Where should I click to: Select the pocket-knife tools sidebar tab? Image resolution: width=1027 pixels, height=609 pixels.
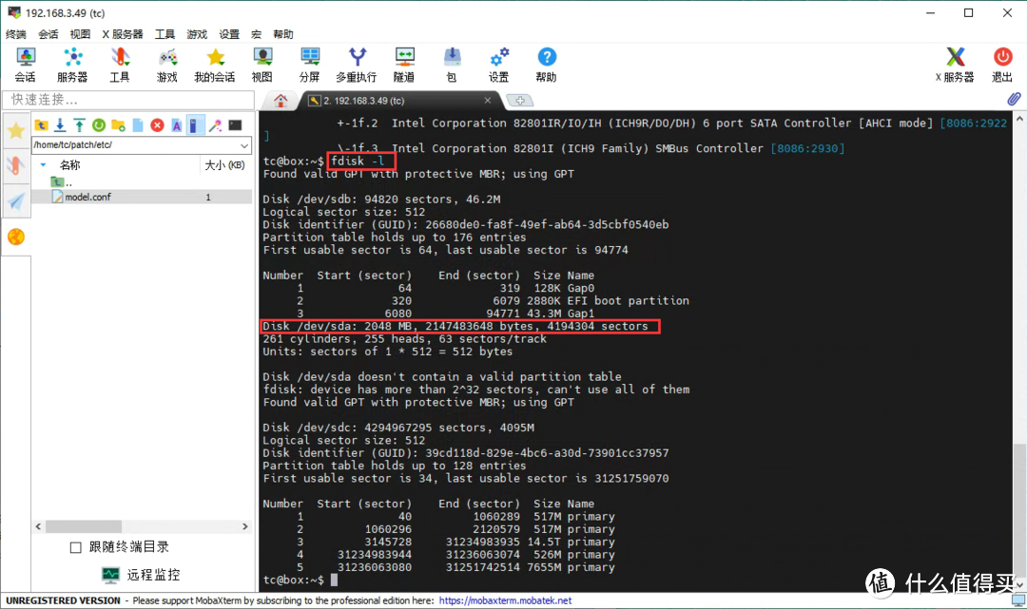point(16,165)
